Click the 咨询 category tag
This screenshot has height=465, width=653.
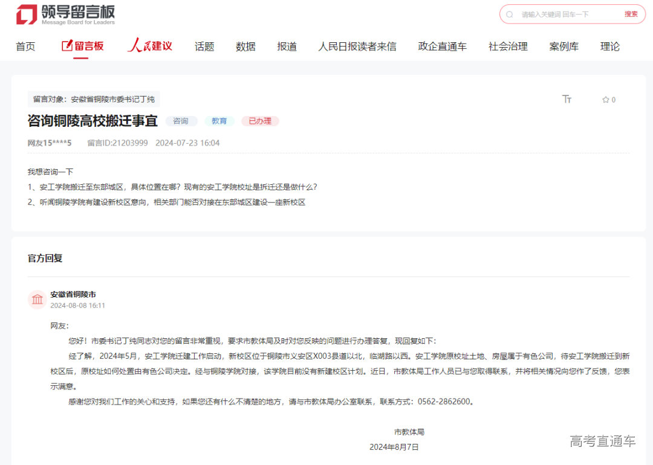coord(181,121)
